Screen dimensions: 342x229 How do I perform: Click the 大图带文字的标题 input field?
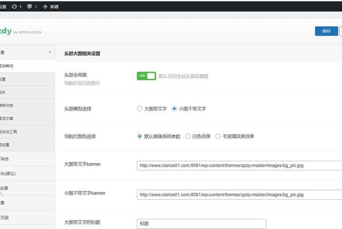coord(201,224)
